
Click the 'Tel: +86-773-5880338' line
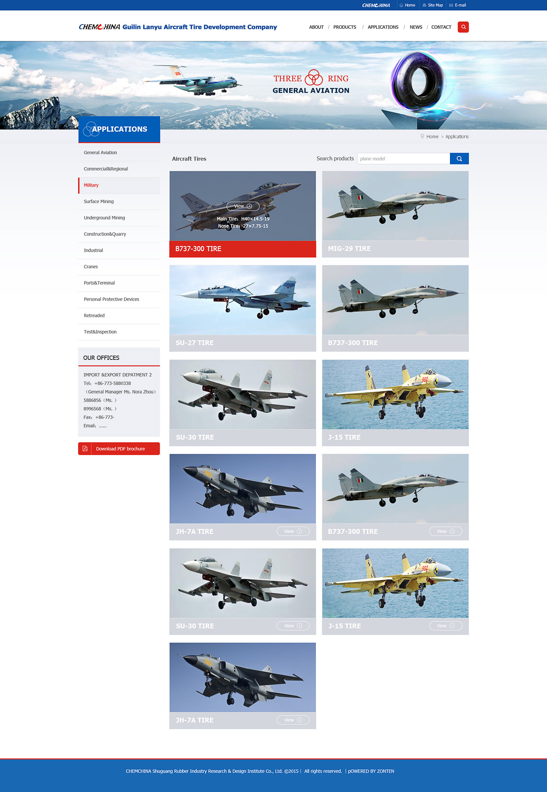point(107,384)
